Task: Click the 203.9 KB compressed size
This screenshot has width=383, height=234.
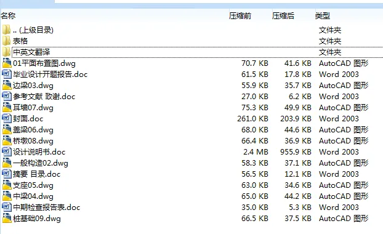Action: point(296,119)
